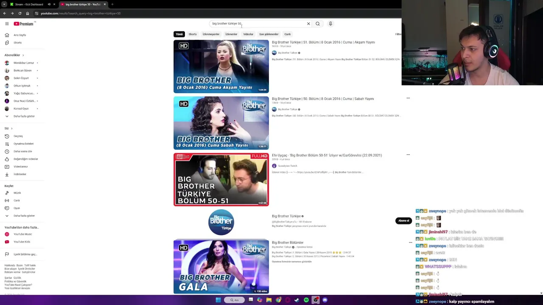Subscribe with the Abone ol button
The image size is (543, 305).
tap(403, 221)
